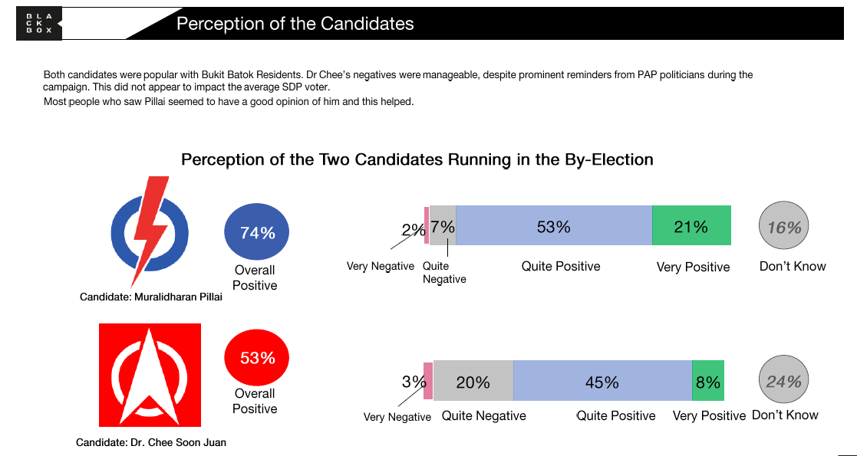Select Pillai's 53% Quite Positive bar segment
Image resolution: width=857 pixels, height=456 pixels.
(x=554, y=226)
